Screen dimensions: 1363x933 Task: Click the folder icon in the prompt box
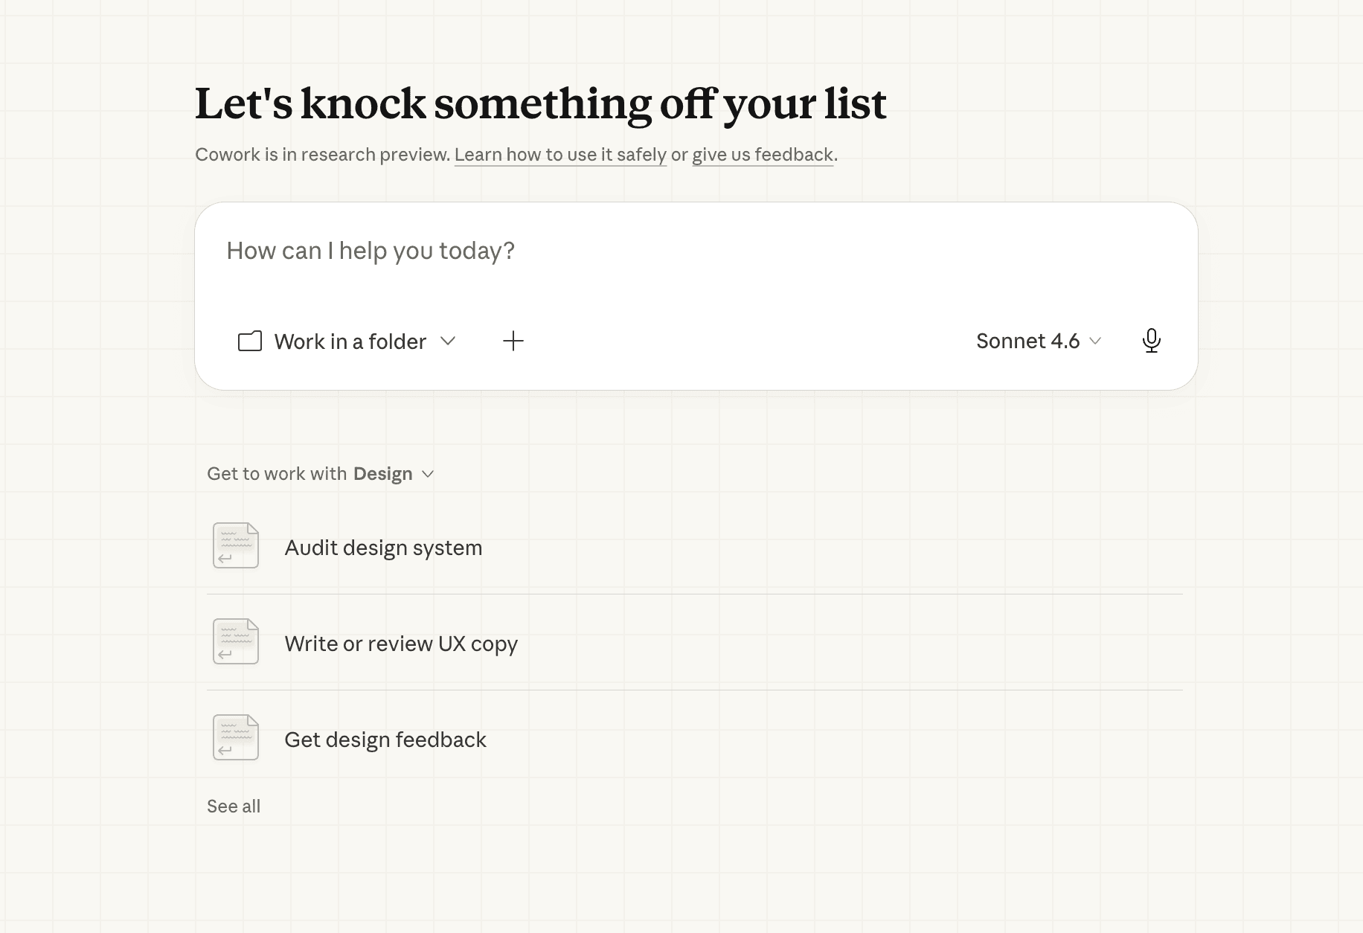click(250, 342)
